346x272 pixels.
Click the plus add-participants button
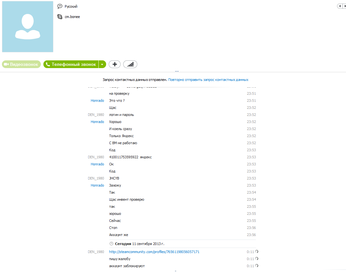coord(114,64)
